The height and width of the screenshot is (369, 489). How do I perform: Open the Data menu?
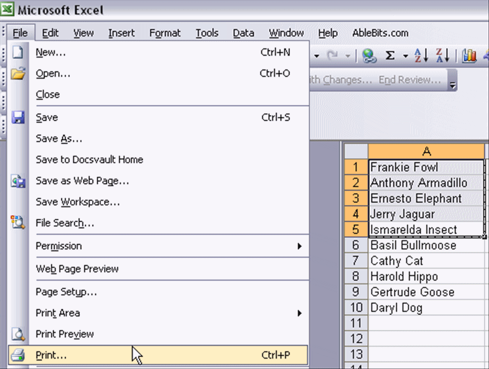coord(244,33)
